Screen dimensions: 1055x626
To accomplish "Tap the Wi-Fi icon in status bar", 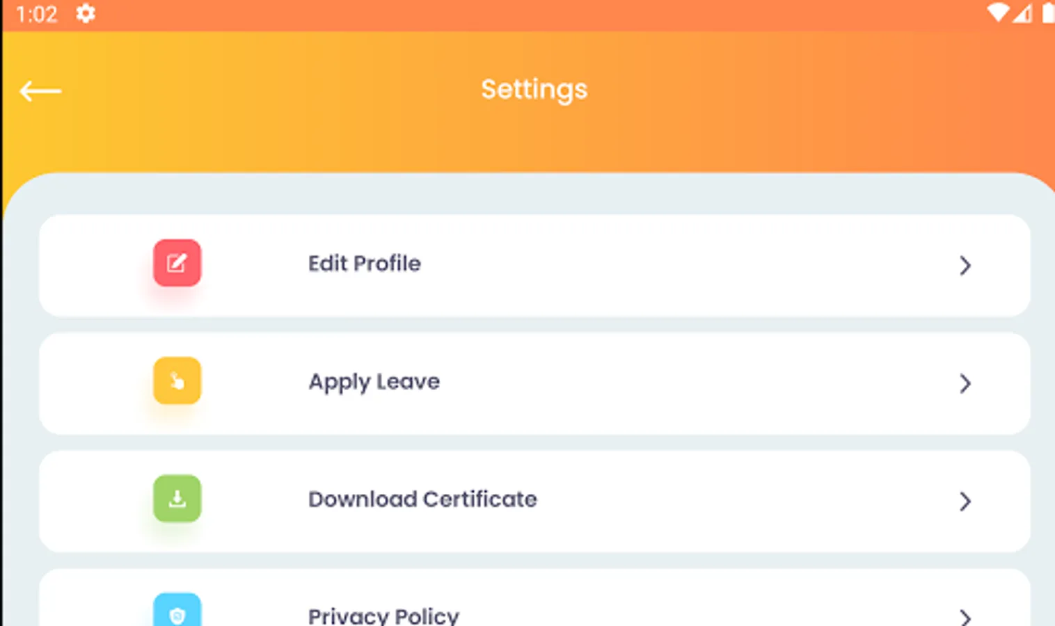I will coord(998,13).
